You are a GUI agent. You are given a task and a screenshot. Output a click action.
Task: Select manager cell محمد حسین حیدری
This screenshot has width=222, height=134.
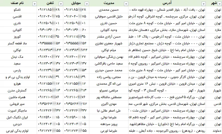pyautogui.click(x=109, y=70)
